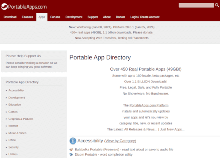Open the Donate nav item
Screen dimensions: 220x158
120,17
